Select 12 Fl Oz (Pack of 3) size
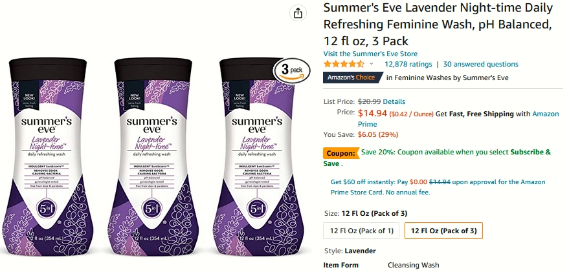This screenshot has width=569, height=272. 443,231
